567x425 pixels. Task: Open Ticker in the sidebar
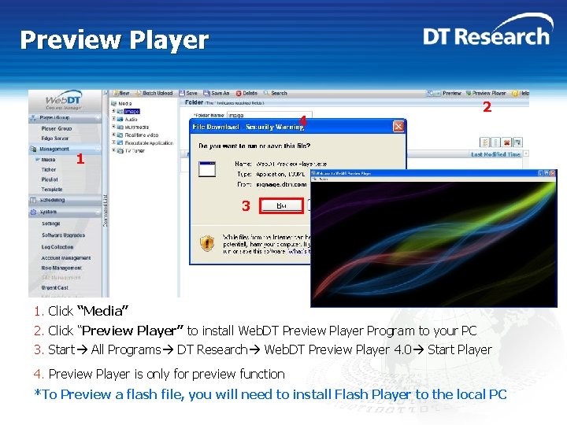coord(49,169)
